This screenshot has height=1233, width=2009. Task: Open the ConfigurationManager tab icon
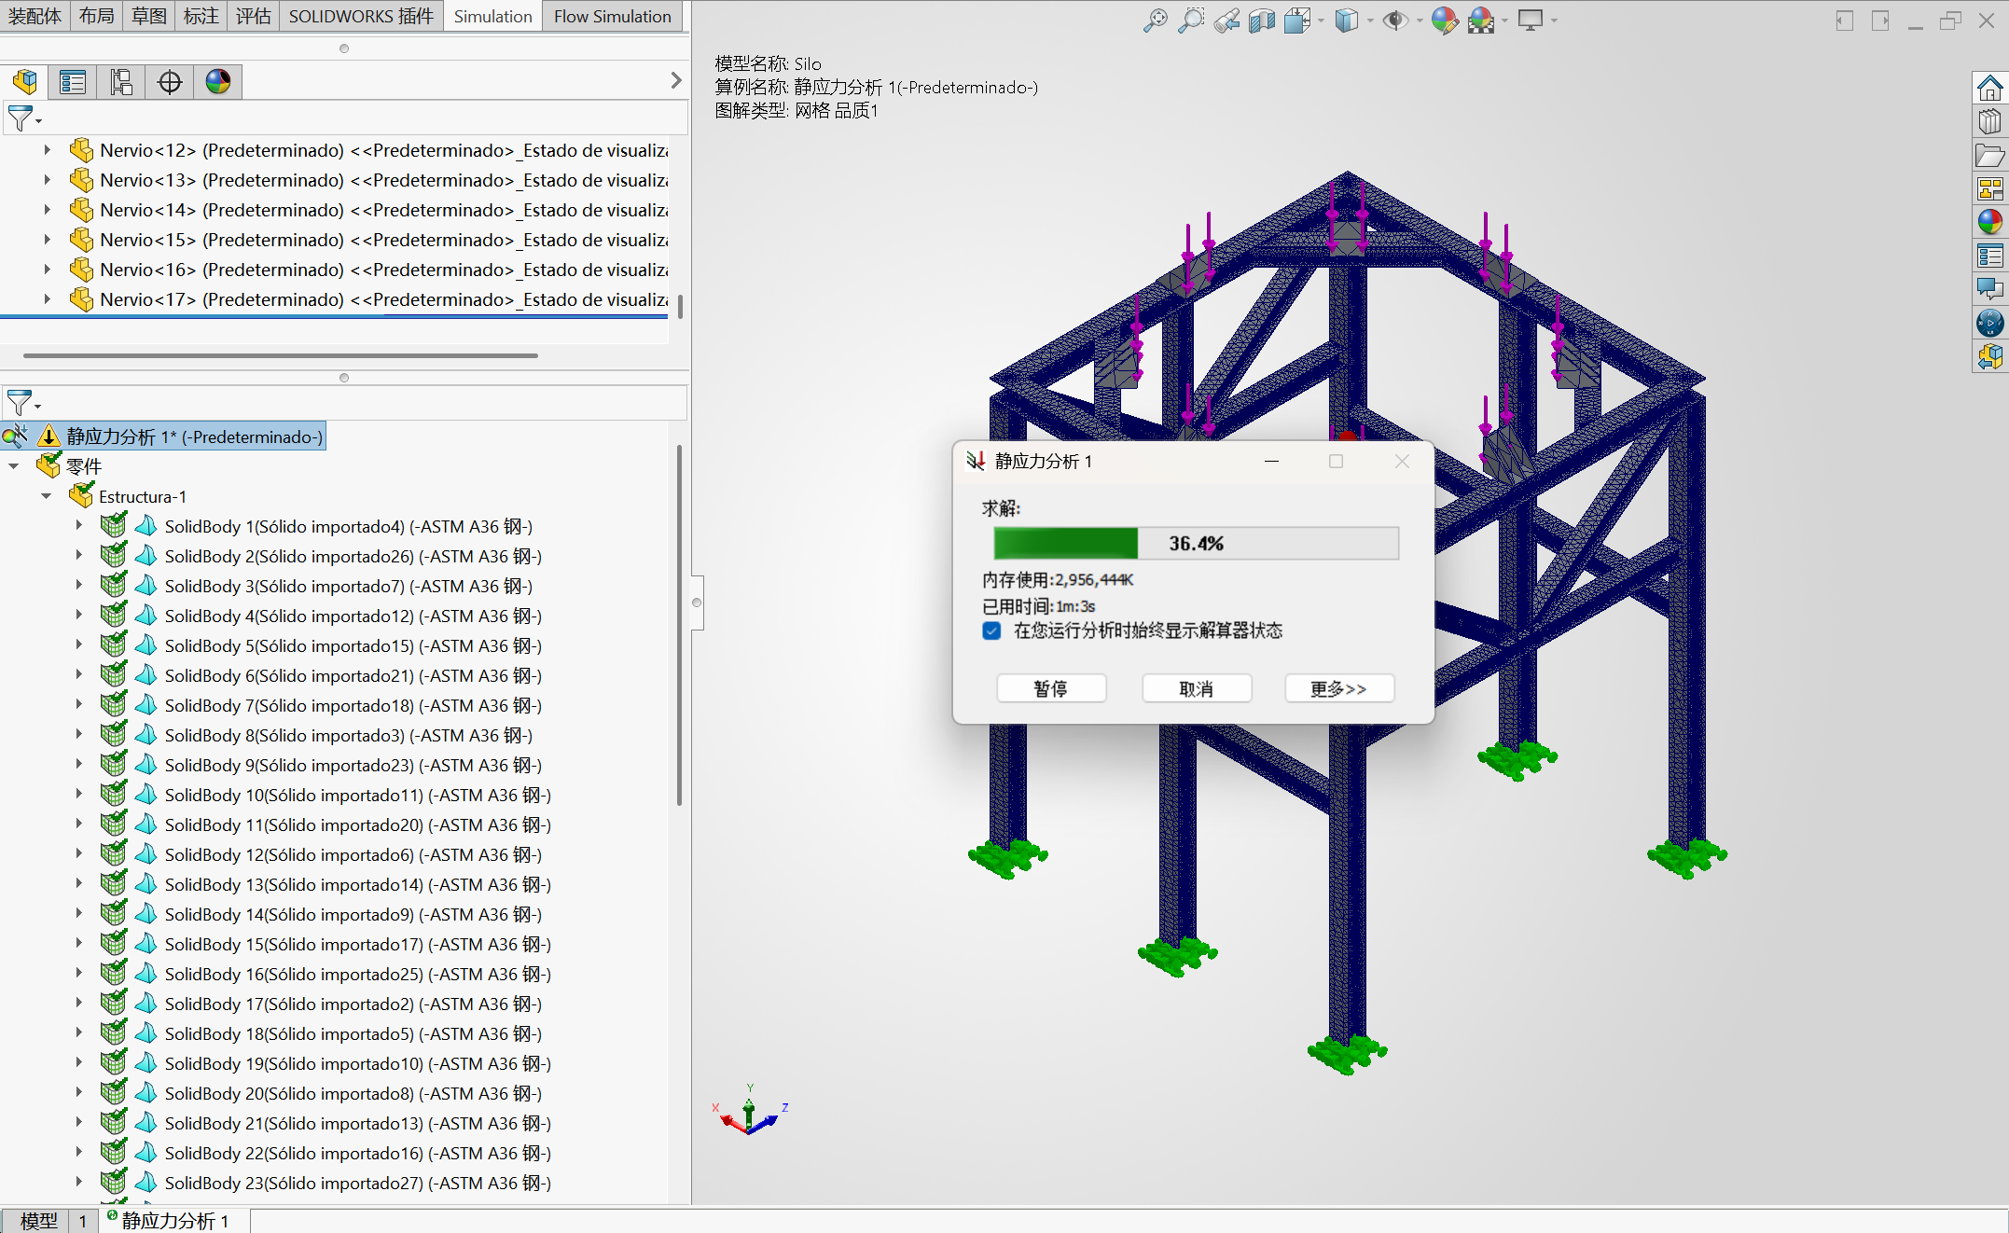121,82
